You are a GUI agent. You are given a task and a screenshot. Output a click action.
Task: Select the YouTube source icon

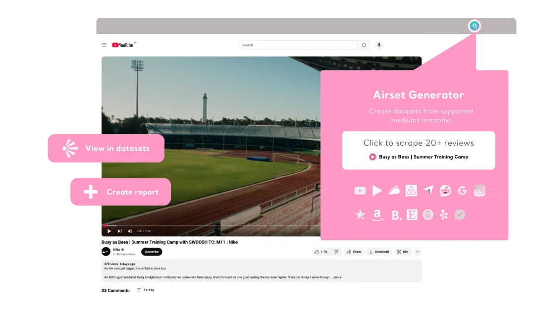tap(360, 191)
